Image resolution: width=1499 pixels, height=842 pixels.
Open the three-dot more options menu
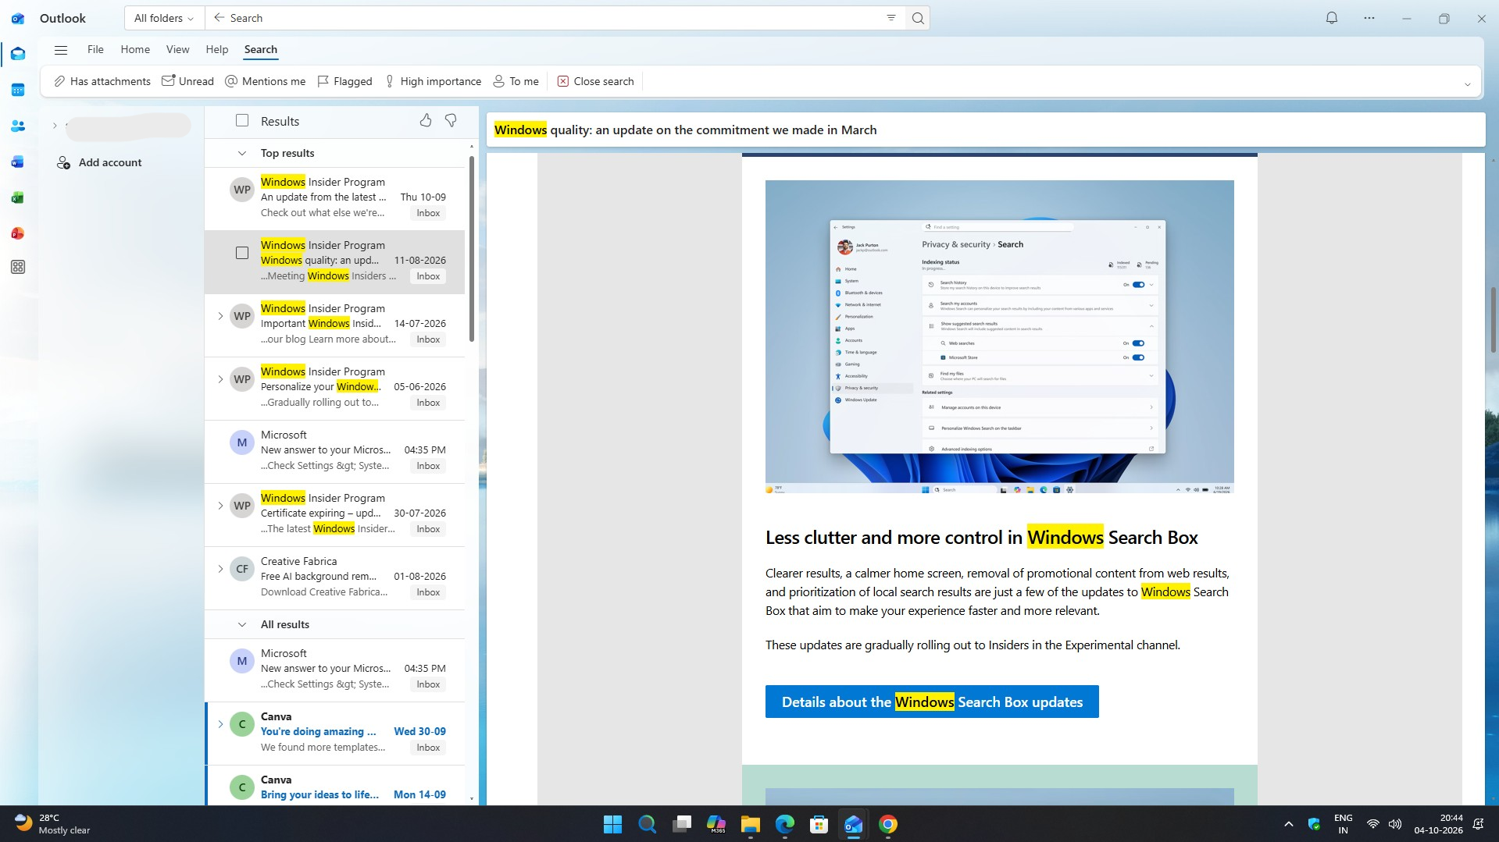click(1369, 18)
